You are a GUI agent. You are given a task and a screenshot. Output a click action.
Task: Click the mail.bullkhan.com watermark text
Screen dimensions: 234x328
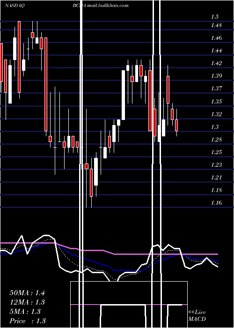108,6
